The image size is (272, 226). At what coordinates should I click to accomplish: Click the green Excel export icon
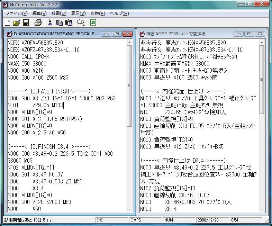coord(93,23)
